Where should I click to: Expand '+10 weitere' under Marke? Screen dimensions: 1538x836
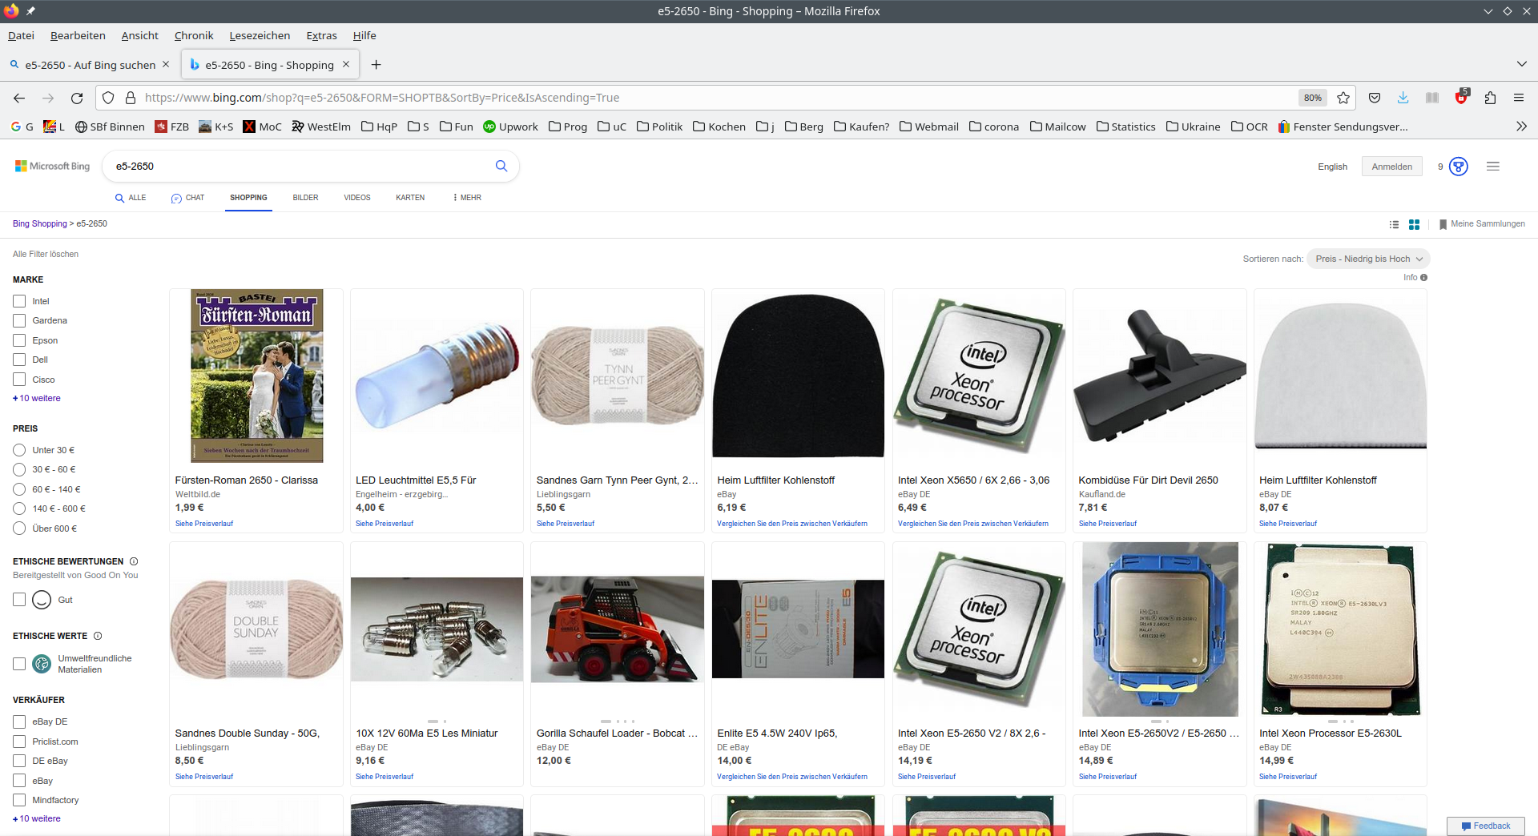tap(37, 398)
